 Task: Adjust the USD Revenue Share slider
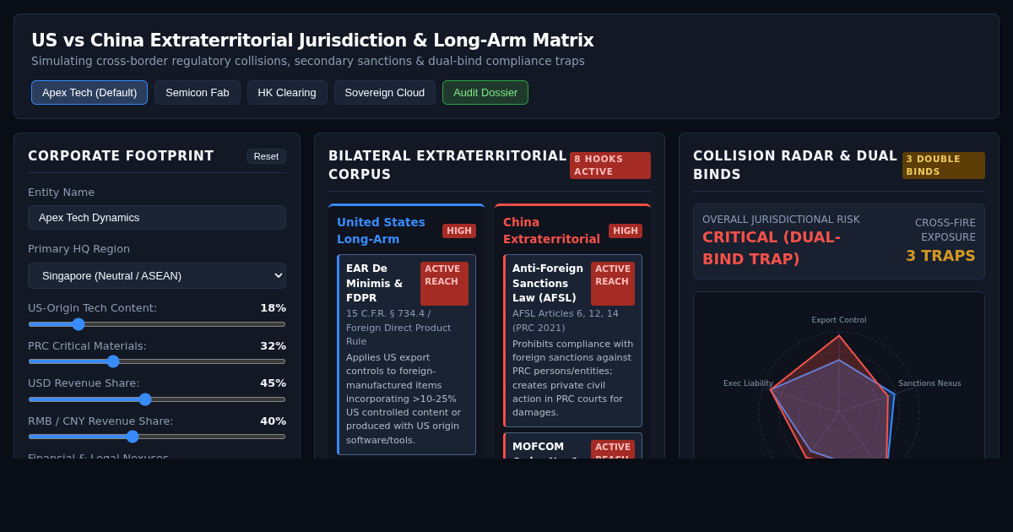157,399
